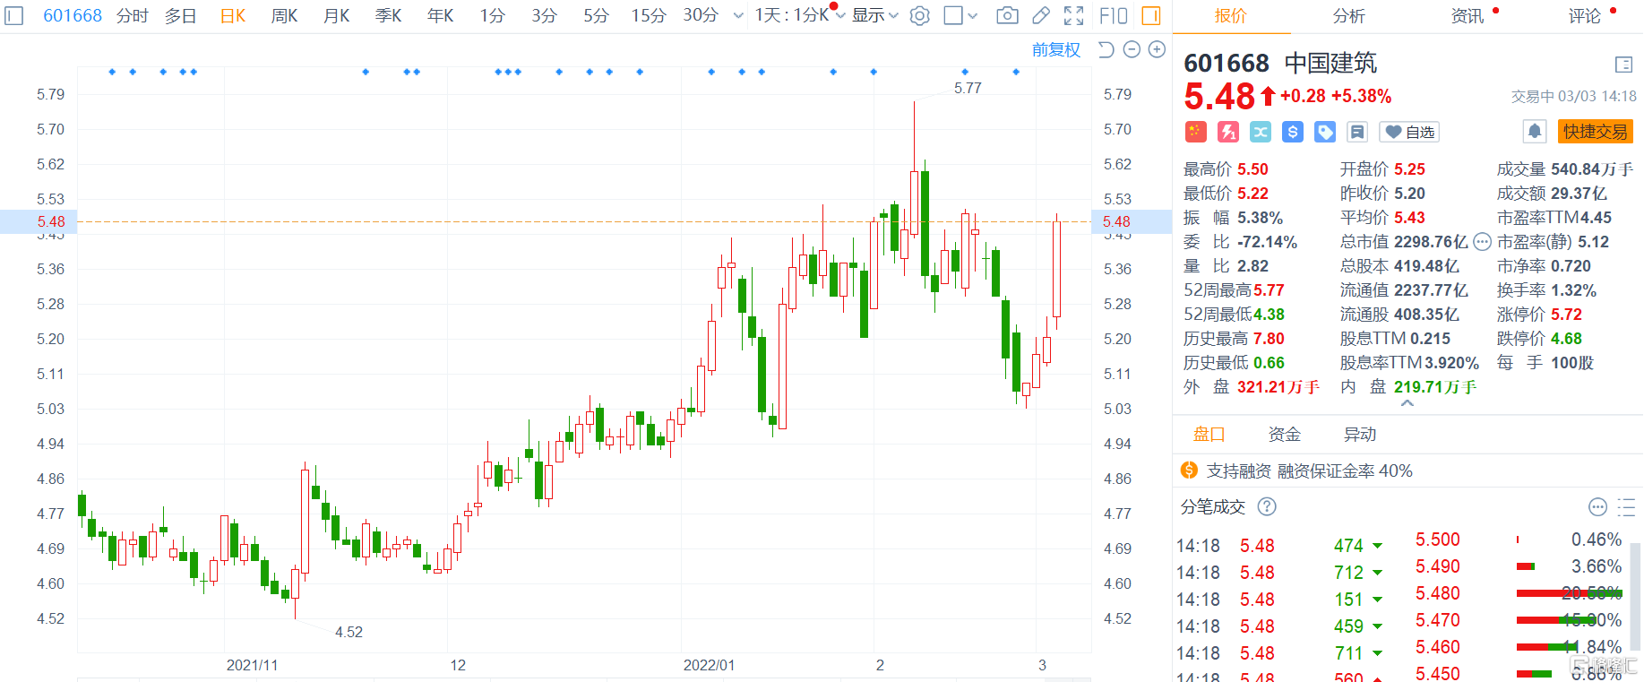Click the 5.480 price level volume bar

point(1568,593)
